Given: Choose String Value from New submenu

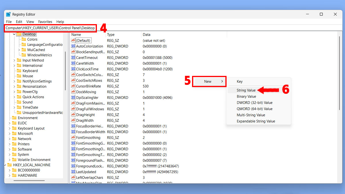Looking at the screenshot, I should 259,90.
